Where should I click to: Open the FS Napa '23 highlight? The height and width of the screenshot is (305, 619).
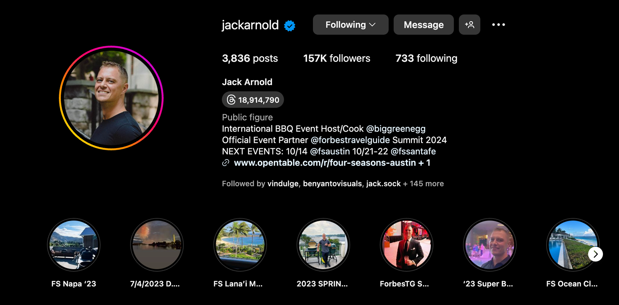click(x=74, y=245)
